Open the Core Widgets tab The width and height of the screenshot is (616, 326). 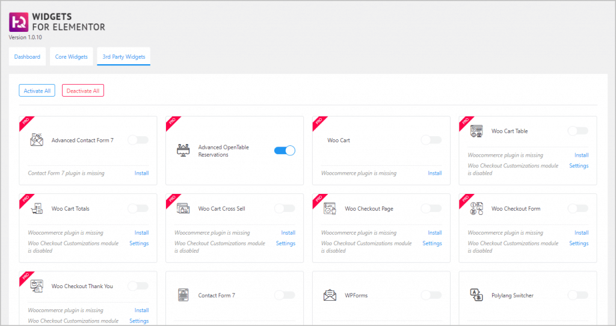tap(71, 57)
